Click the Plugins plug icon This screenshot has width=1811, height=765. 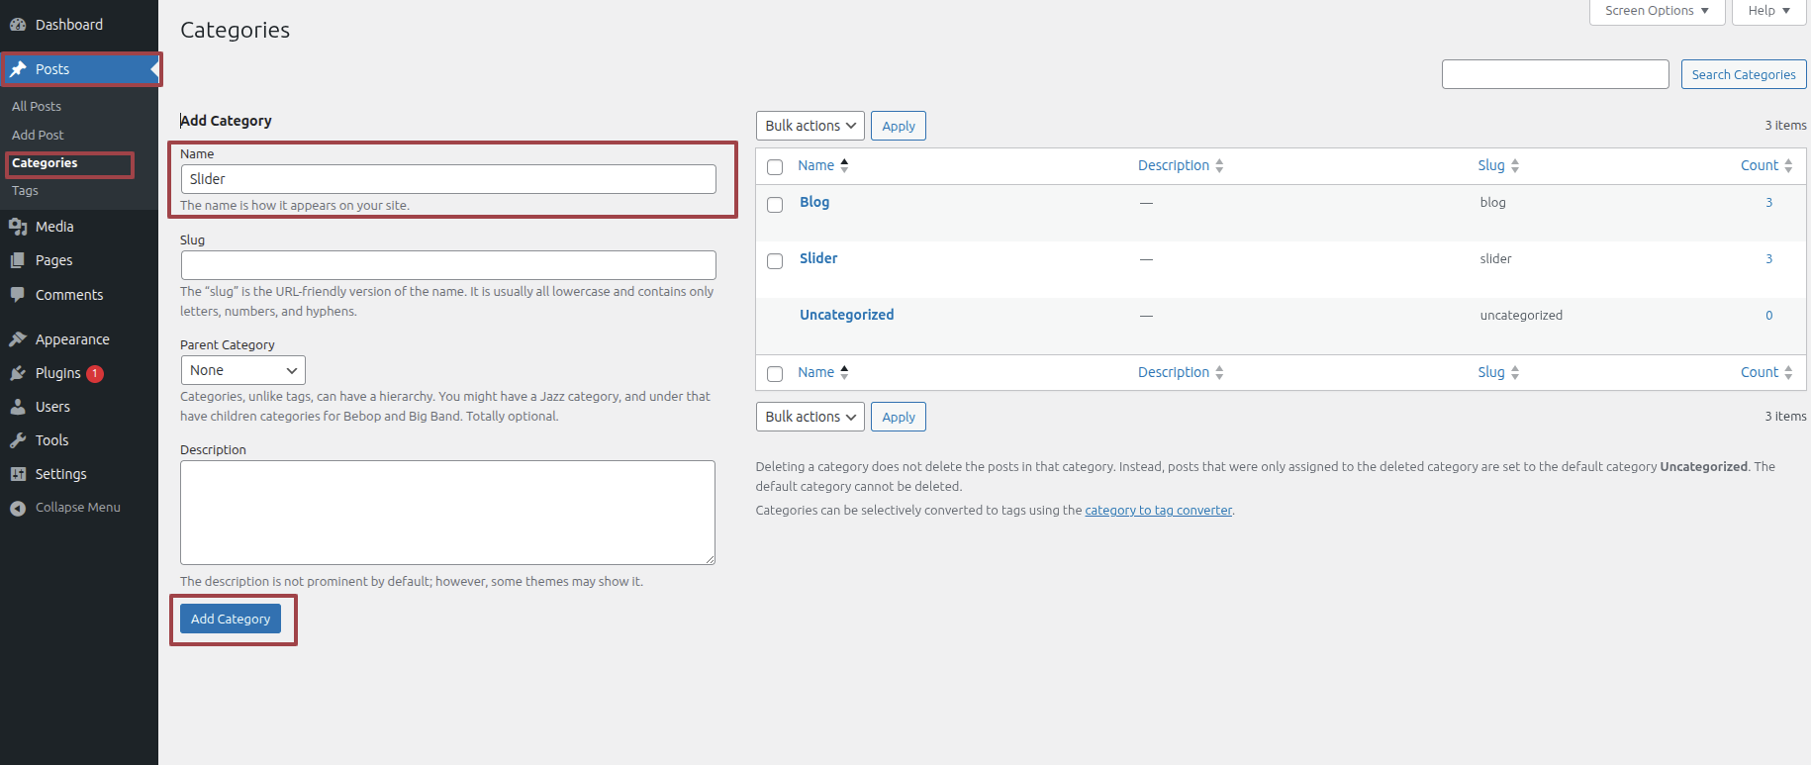tap(18, 373)
